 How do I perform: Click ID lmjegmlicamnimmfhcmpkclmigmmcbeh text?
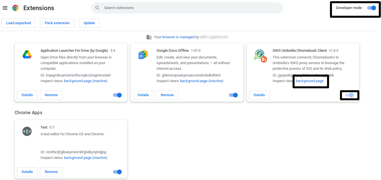(75, 75)
